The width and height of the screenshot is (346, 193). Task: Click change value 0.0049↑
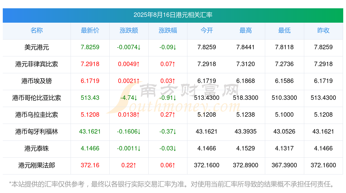point(129,64)
